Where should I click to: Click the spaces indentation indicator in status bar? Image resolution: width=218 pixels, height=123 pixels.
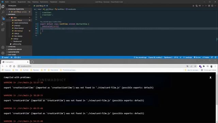click(168, 57)
